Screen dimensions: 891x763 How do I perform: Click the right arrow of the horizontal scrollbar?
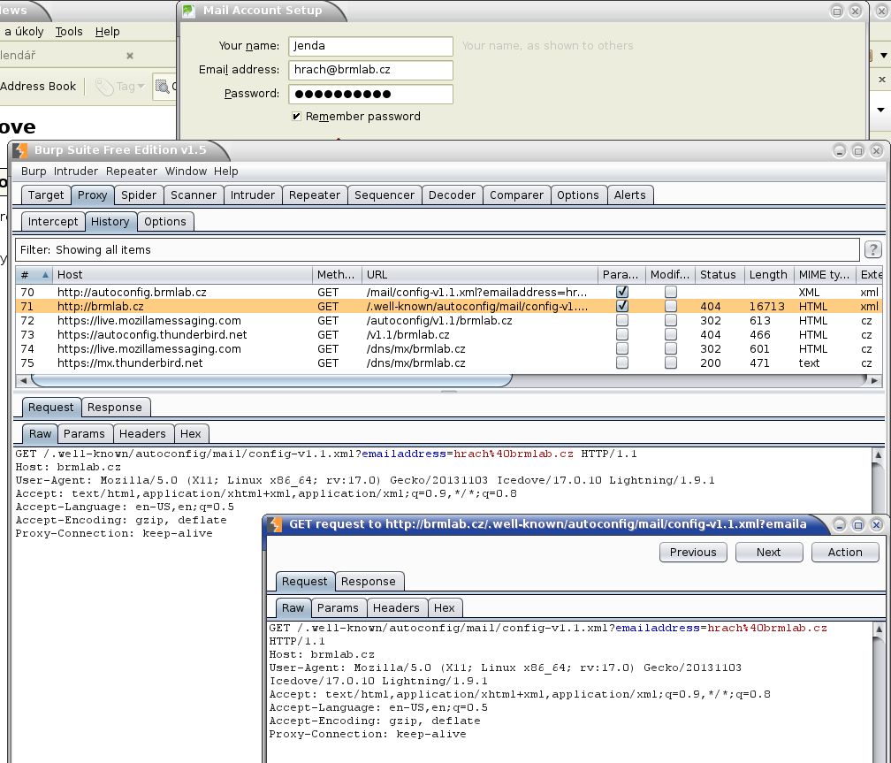pos(875,380)
